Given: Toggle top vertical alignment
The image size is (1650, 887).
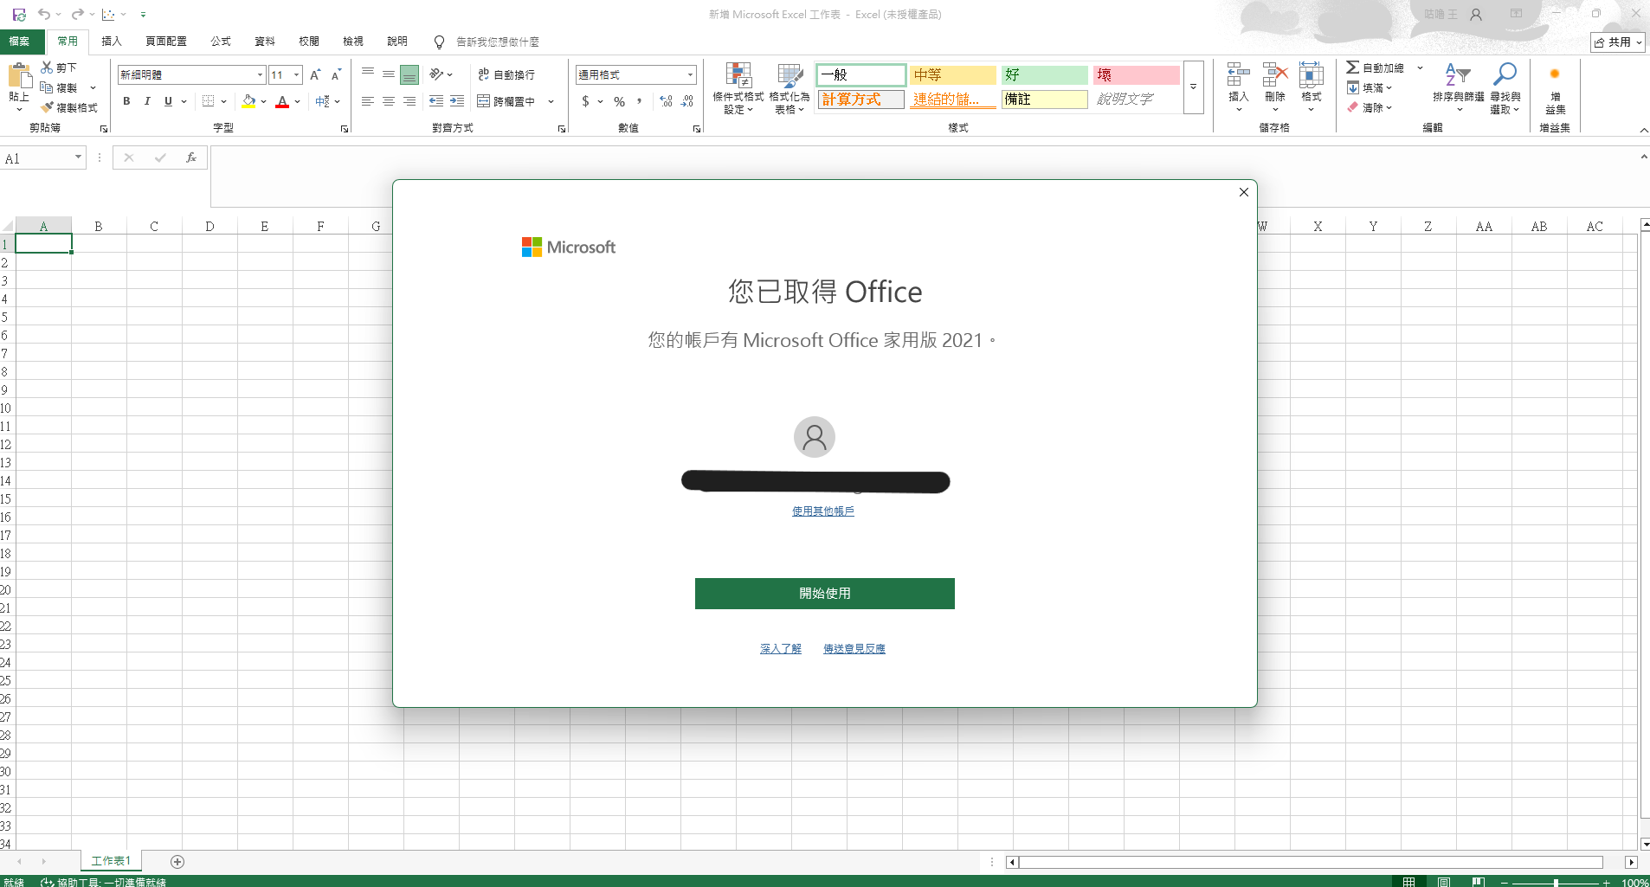Looking at the screenshot, I should (368, 74).
